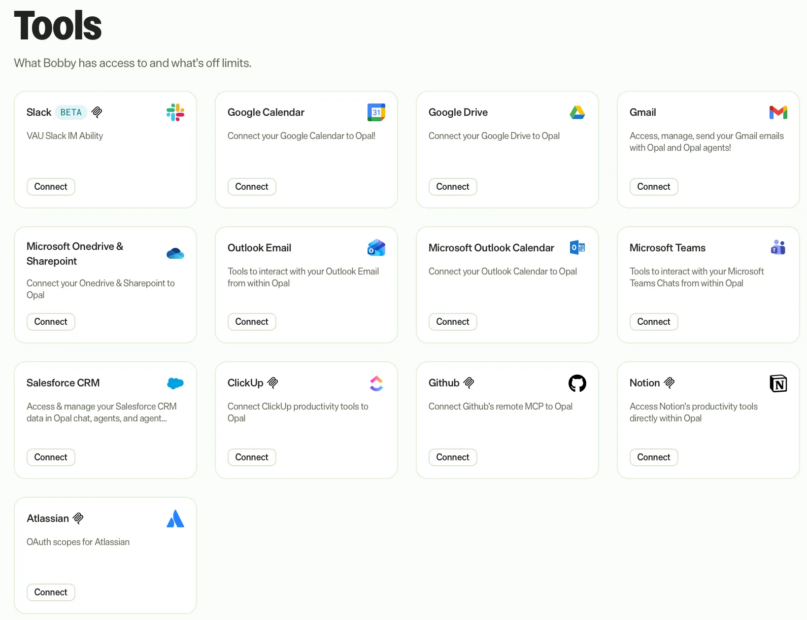807x620 pixels.
Task: Click the Google Drive logo icon
Action: click(x=577, y=112)
